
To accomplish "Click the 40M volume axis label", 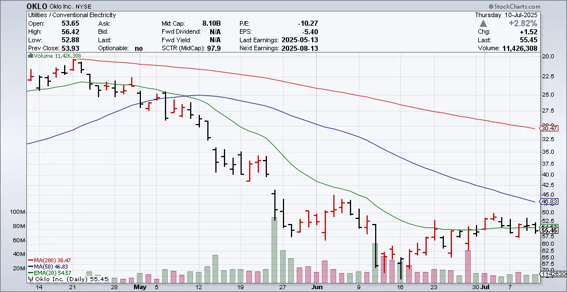I will (19, 254).
